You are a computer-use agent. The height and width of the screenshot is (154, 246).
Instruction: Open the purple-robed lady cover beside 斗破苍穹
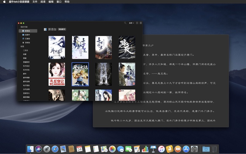pos(80,47)
